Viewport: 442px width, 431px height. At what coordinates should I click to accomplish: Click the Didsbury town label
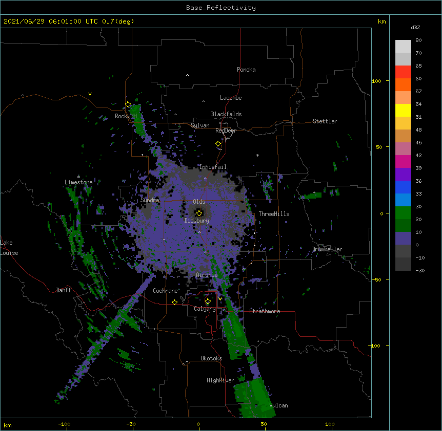(x=197, y=221)
